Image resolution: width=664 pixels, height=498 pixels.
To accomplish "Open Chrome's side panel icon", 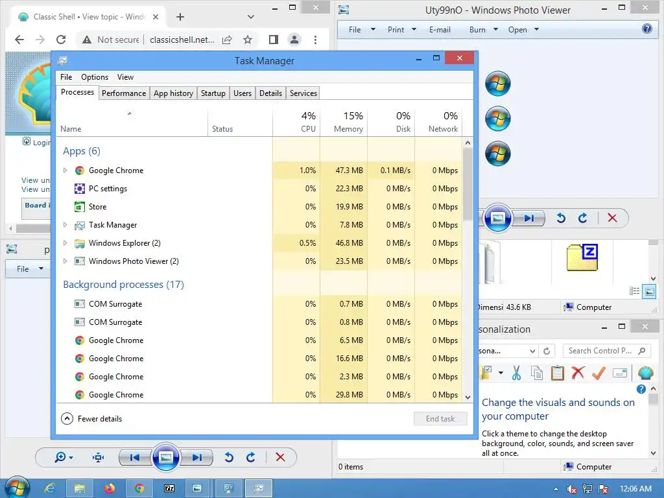I will 274,40.
